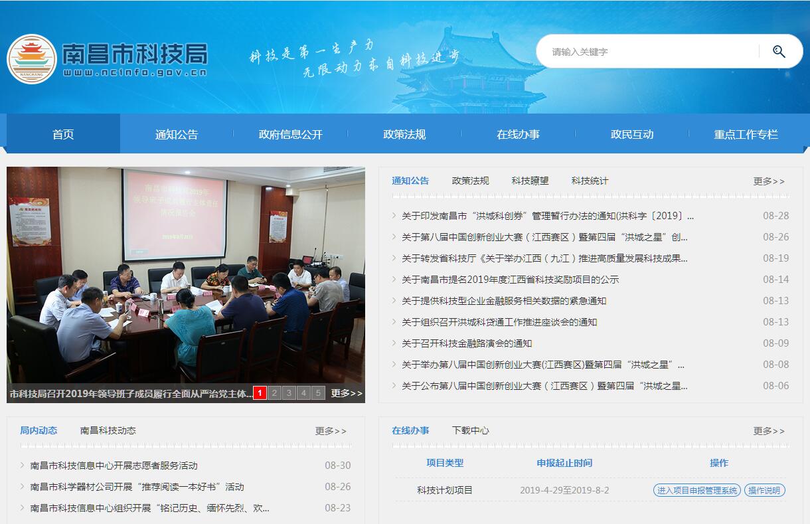Open the 首页 navigation item
This screenshot has width=810, height=524.
63,134
